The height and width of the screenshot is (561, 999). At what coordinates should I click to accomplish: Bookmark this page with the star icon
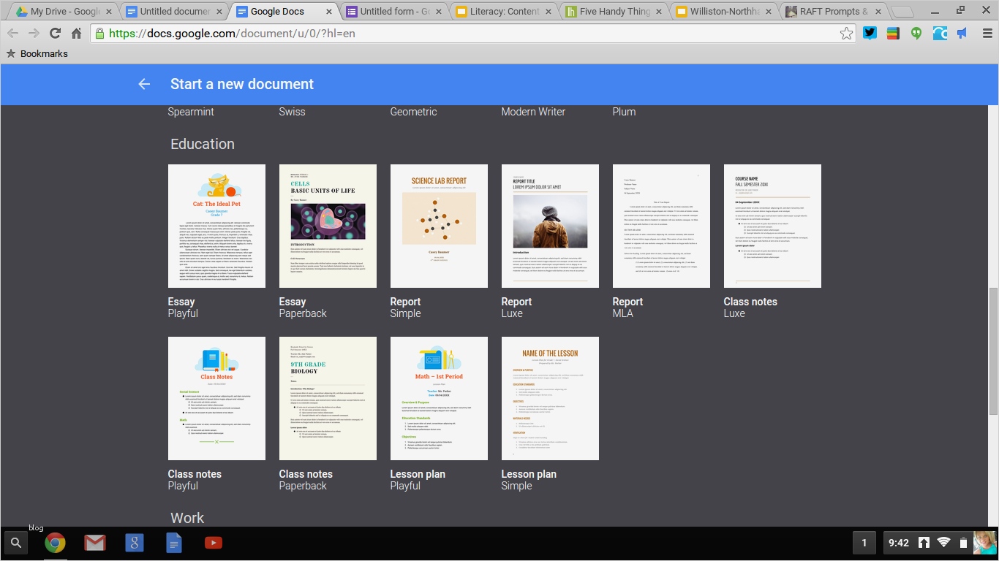(846, 34)
